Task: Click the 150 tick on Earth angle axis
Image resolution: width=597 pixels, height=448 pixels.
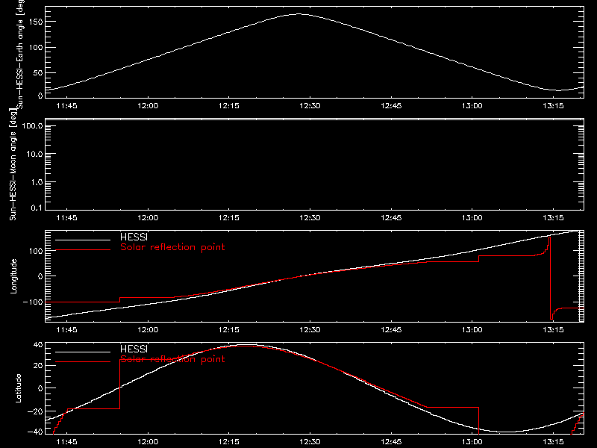Action: coord(37,22)
